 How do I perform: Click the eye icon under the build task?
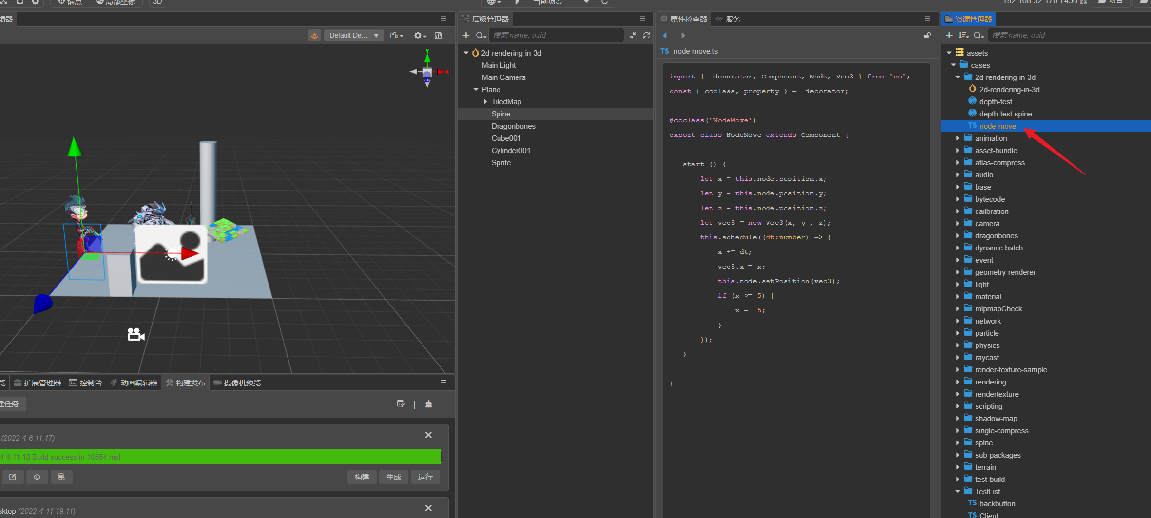point(37,477)
